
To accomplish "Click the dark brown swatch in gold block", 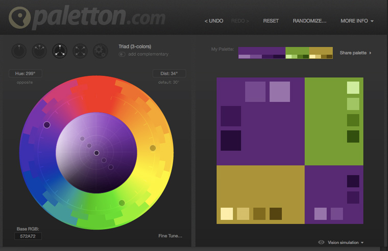I will 276,214.
